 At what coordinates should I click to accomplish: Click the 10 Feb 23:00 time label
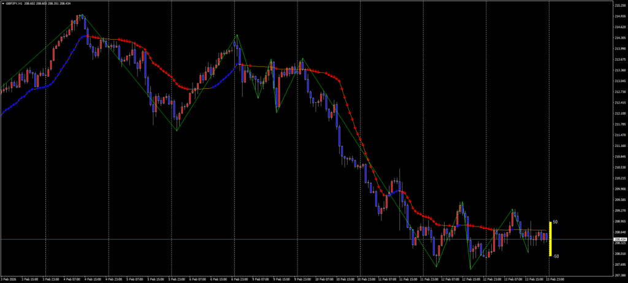(x=367, y=279)
